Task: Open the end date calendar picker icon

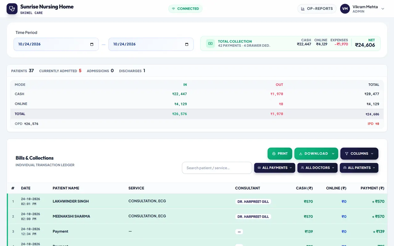Action: (187, 44)
